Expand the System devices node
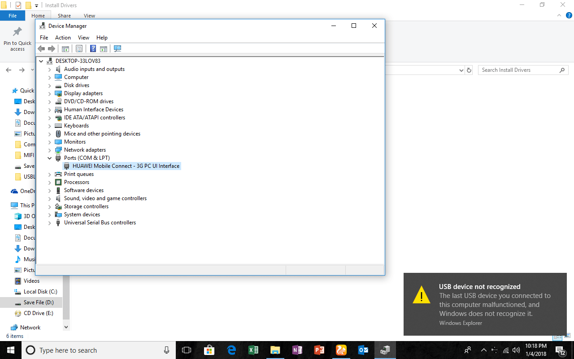Viewport: 574px width, 359px height. pos(50,215)
